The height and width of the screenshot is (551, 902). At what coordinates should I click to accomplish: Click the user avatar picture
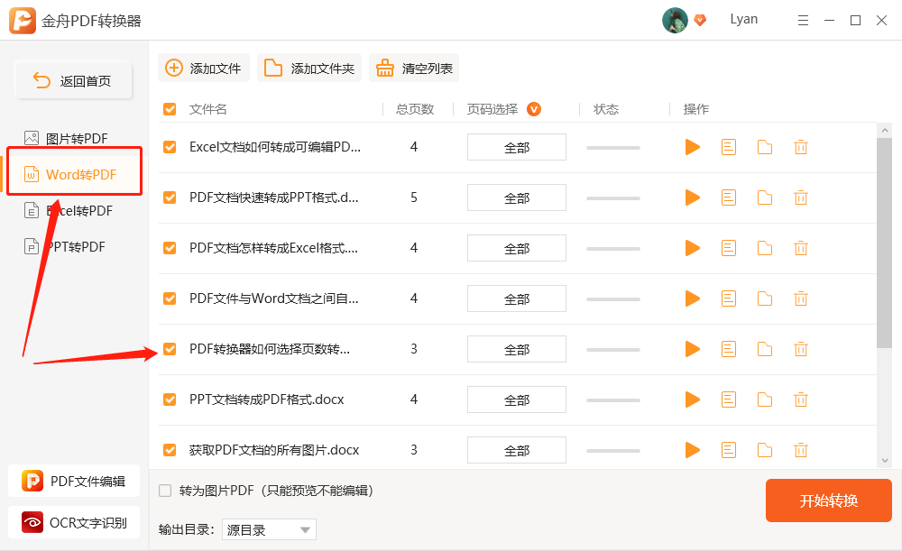pos(675,21)
